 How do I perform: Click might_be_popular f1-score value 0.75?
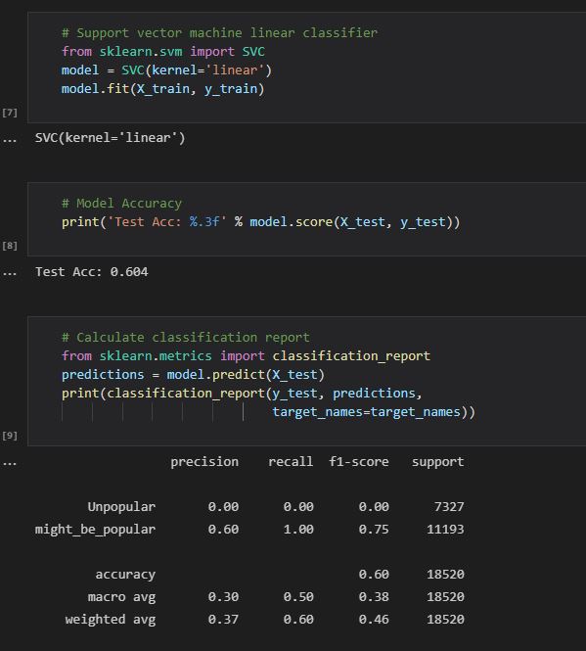[x=374, y=530]
